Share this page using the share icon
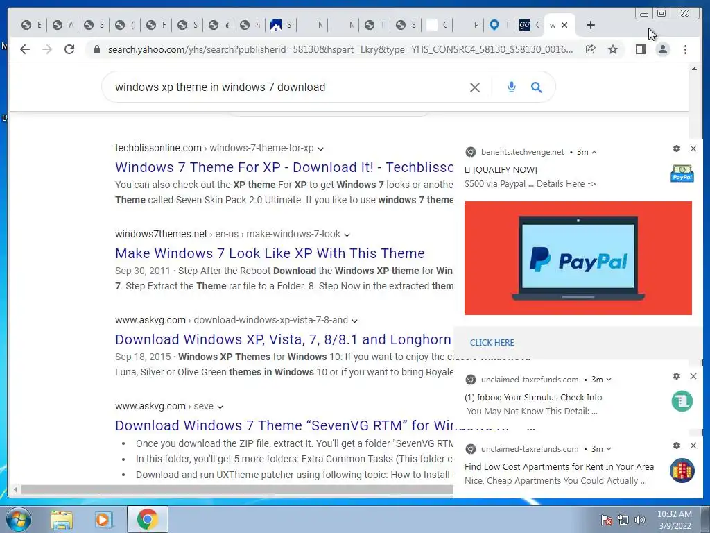710x533 pixels. (x=591, y=49)
